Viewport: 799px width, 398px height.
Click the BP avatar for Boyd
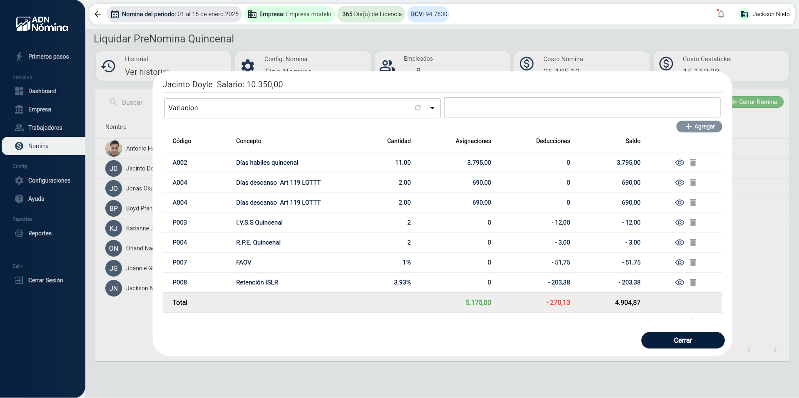(x=114, y=208)
